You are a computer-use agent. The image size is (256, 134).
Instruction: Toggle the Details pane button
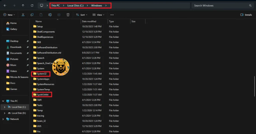246,15
